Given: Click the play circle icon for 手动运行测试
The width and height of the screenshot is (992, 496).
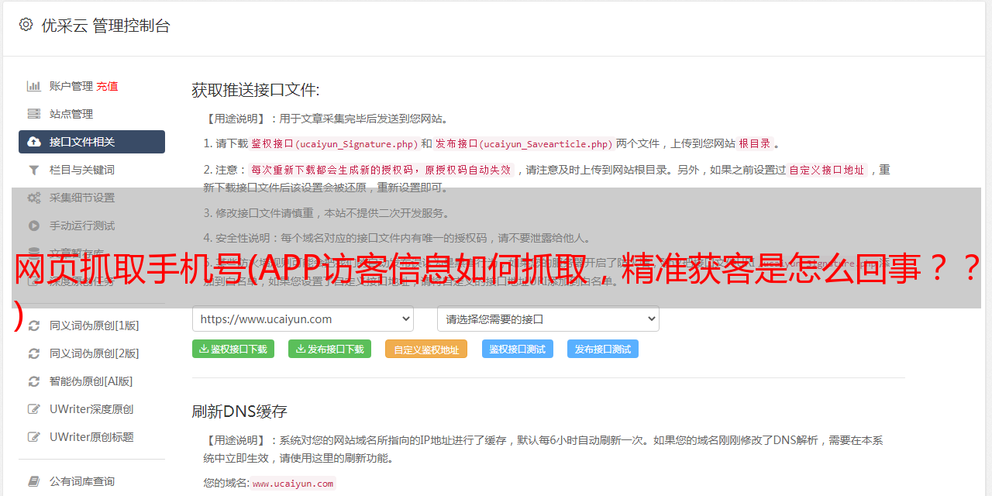Looking at the screenshot, I should click(x=34, y=226).
